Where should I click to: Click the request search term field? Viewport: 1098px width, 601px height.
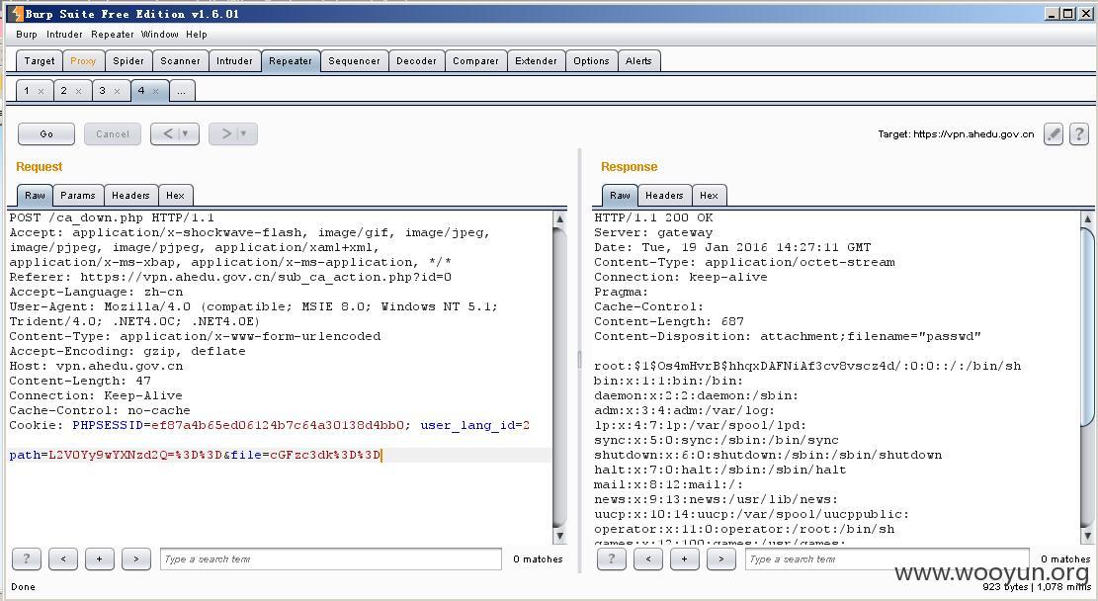(x=330, y=558)
